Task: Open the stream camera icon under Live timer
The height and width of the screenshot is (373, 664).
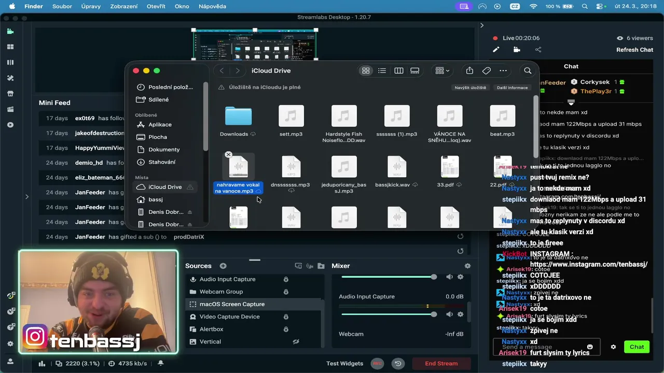Action: 517,50
